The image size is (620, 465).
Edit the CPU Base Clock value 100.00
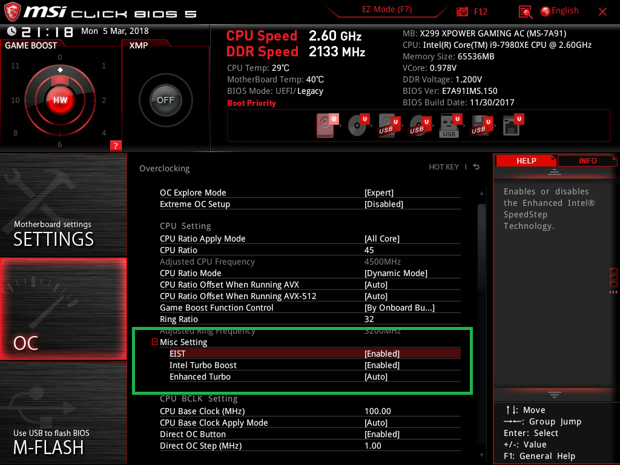click(378, 411)
